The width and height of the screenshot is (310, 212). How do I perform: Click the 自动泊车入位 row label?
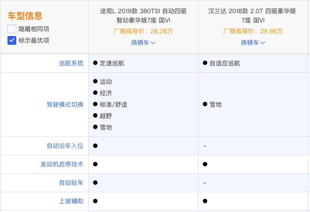coord(65,146)
